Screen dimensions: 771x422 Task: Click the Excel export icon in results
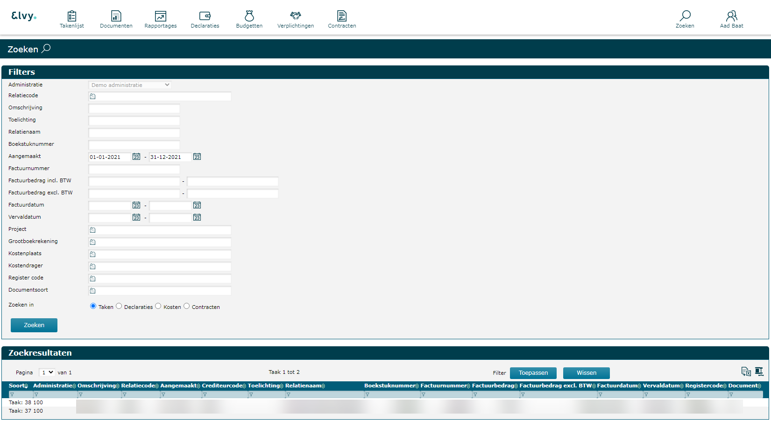pyautogui.click(x=746, y=372)
